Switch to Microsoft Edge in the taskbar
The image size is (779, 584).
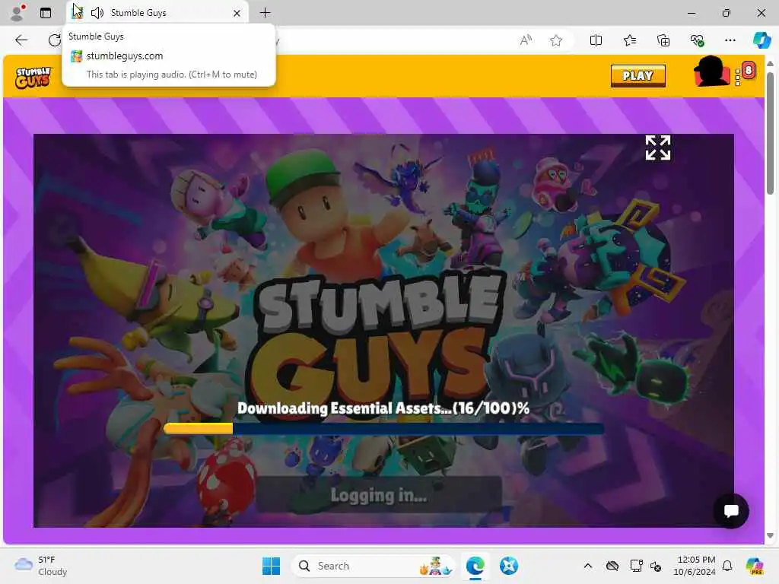475,566
